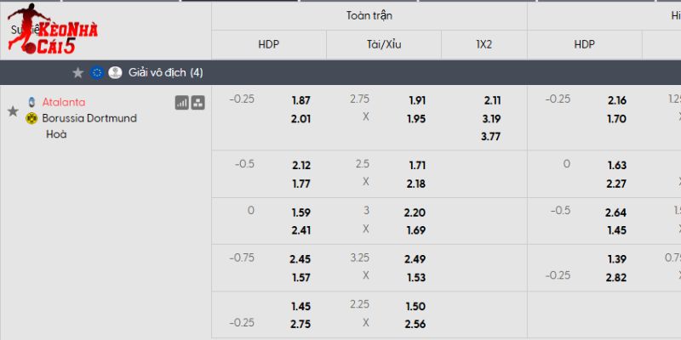The height and width of the screenshot is (340, 681).
Task: Collapse the Giải vô địch (4) league row
Action: (x=165, y=73)
